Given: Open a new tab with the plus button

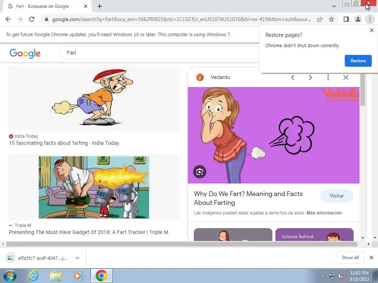Looking at the screenshot, I should click(100, 7).
